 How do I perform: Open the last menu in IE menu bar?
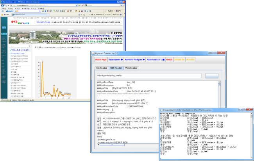pyautogui.click(x=41, y=9)
